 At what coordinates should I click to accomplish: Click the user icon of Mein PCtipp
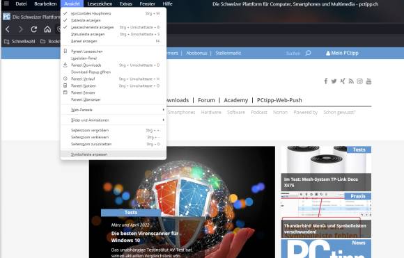[x=328, y=54]
